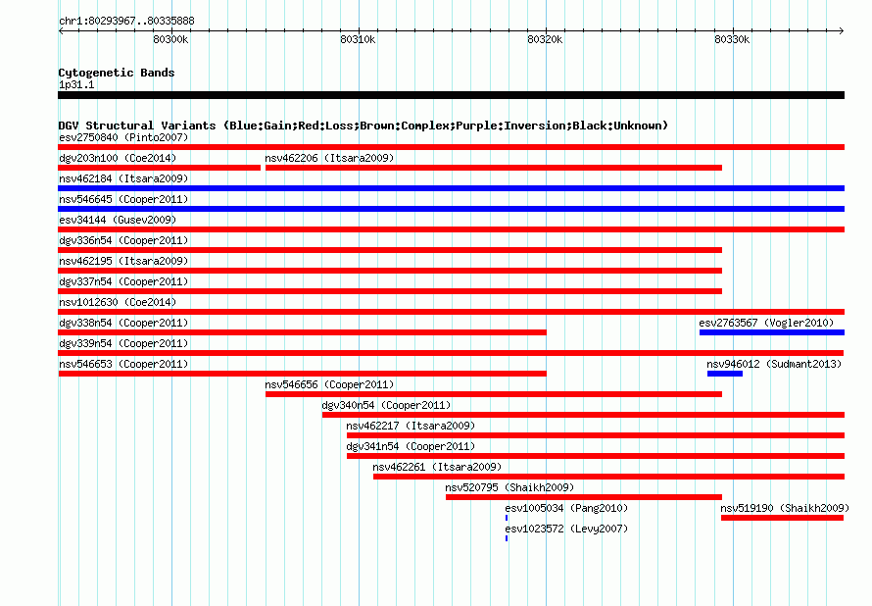Click the red bar under dgv203n100
872x606 pixels.
pos(159,168)
